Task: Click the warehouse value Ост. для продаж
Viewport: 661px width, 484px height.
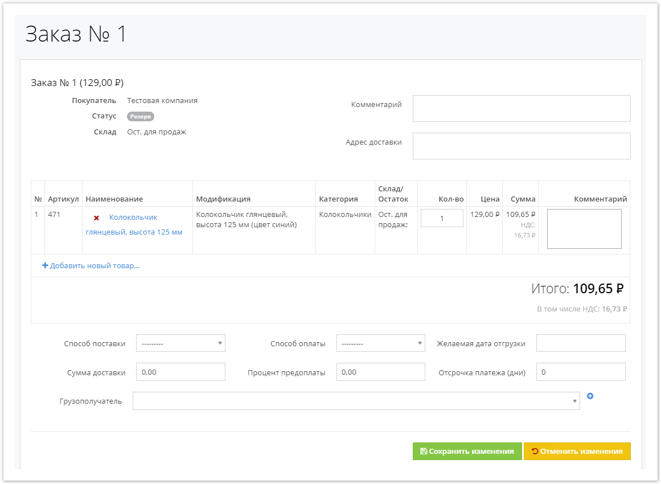Action: point(157,132)
